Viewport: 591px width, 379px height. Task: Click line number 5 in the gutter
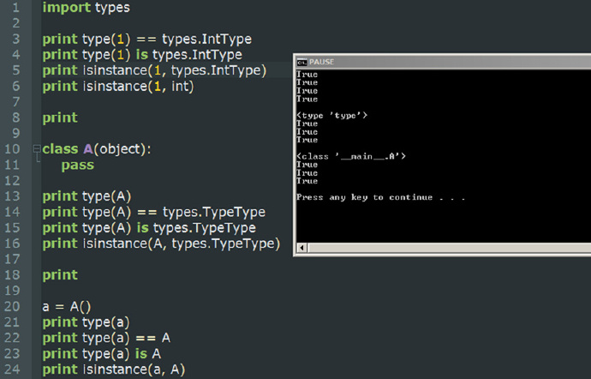[x=15, y=70]
